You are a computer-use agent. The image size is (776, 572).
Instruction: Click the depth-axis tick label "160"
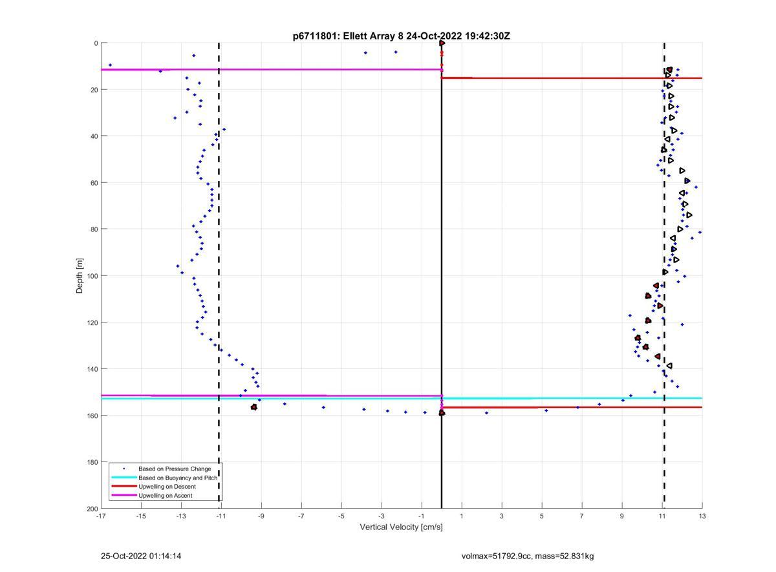click(x=92, y=416)
